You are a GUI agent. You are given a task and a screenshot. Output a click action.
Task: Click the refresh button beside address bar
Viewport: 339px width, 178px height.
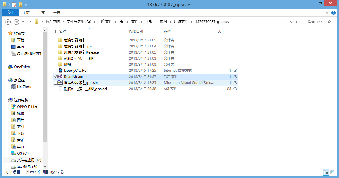298,22
